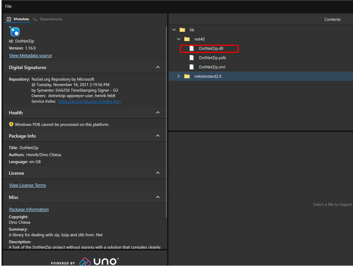
Task: Click the DotNetZip.pdb file icon
Action: [x=192, y=58]
